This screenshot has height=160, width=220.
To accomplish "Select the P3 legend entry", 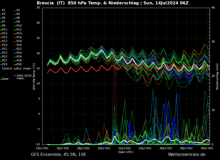I will pos(4,14).
